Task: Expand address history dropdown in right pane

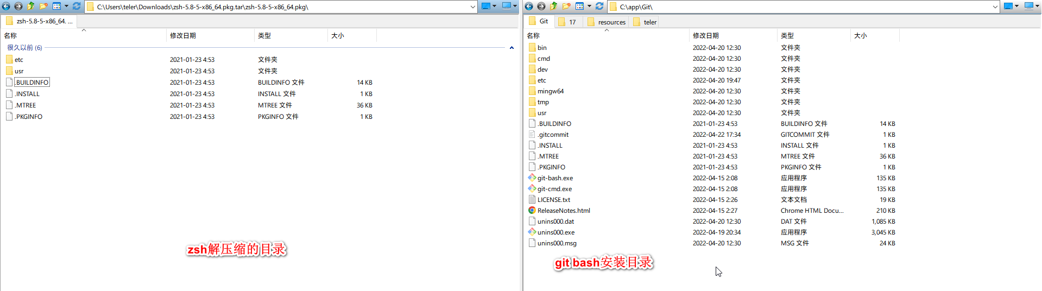Action: 995,7
